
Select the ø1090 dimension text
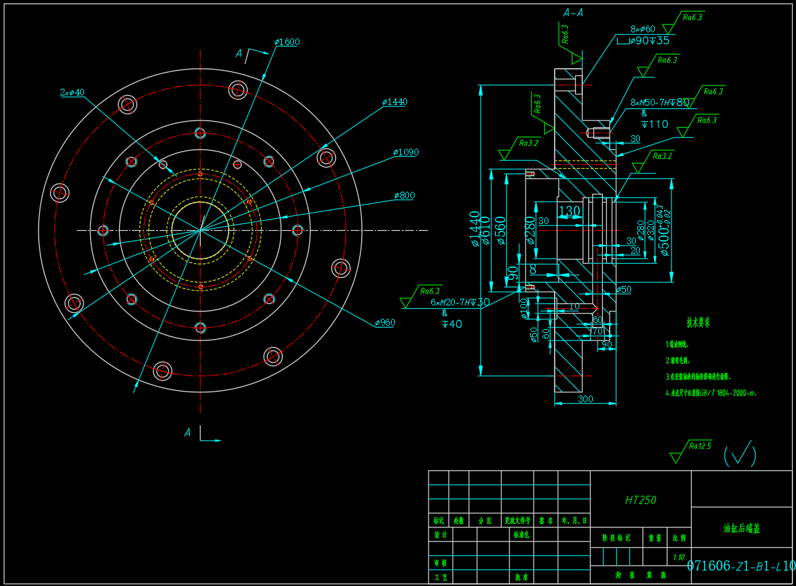(406, 152)
